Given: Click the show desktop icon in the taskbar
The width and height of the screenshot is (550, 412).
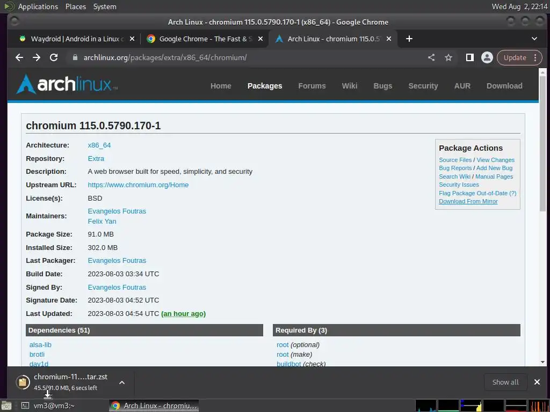Looking at the screenshot, I should click(6, 406).
